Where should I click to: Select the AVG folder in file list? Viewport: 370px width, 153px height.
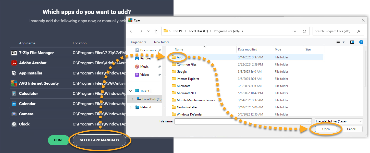(180, 57)
